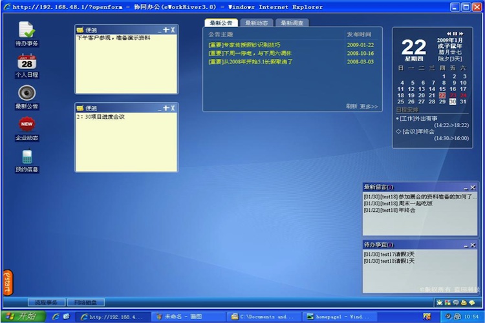Minimize the top sticky note
485x323 pixels.
(x=158, y=30)
